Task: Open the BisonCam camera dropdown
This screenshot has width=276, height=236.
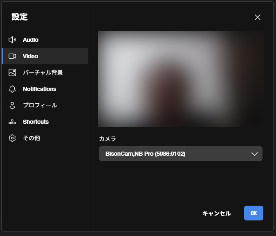Action: click(x=181, y=154)
